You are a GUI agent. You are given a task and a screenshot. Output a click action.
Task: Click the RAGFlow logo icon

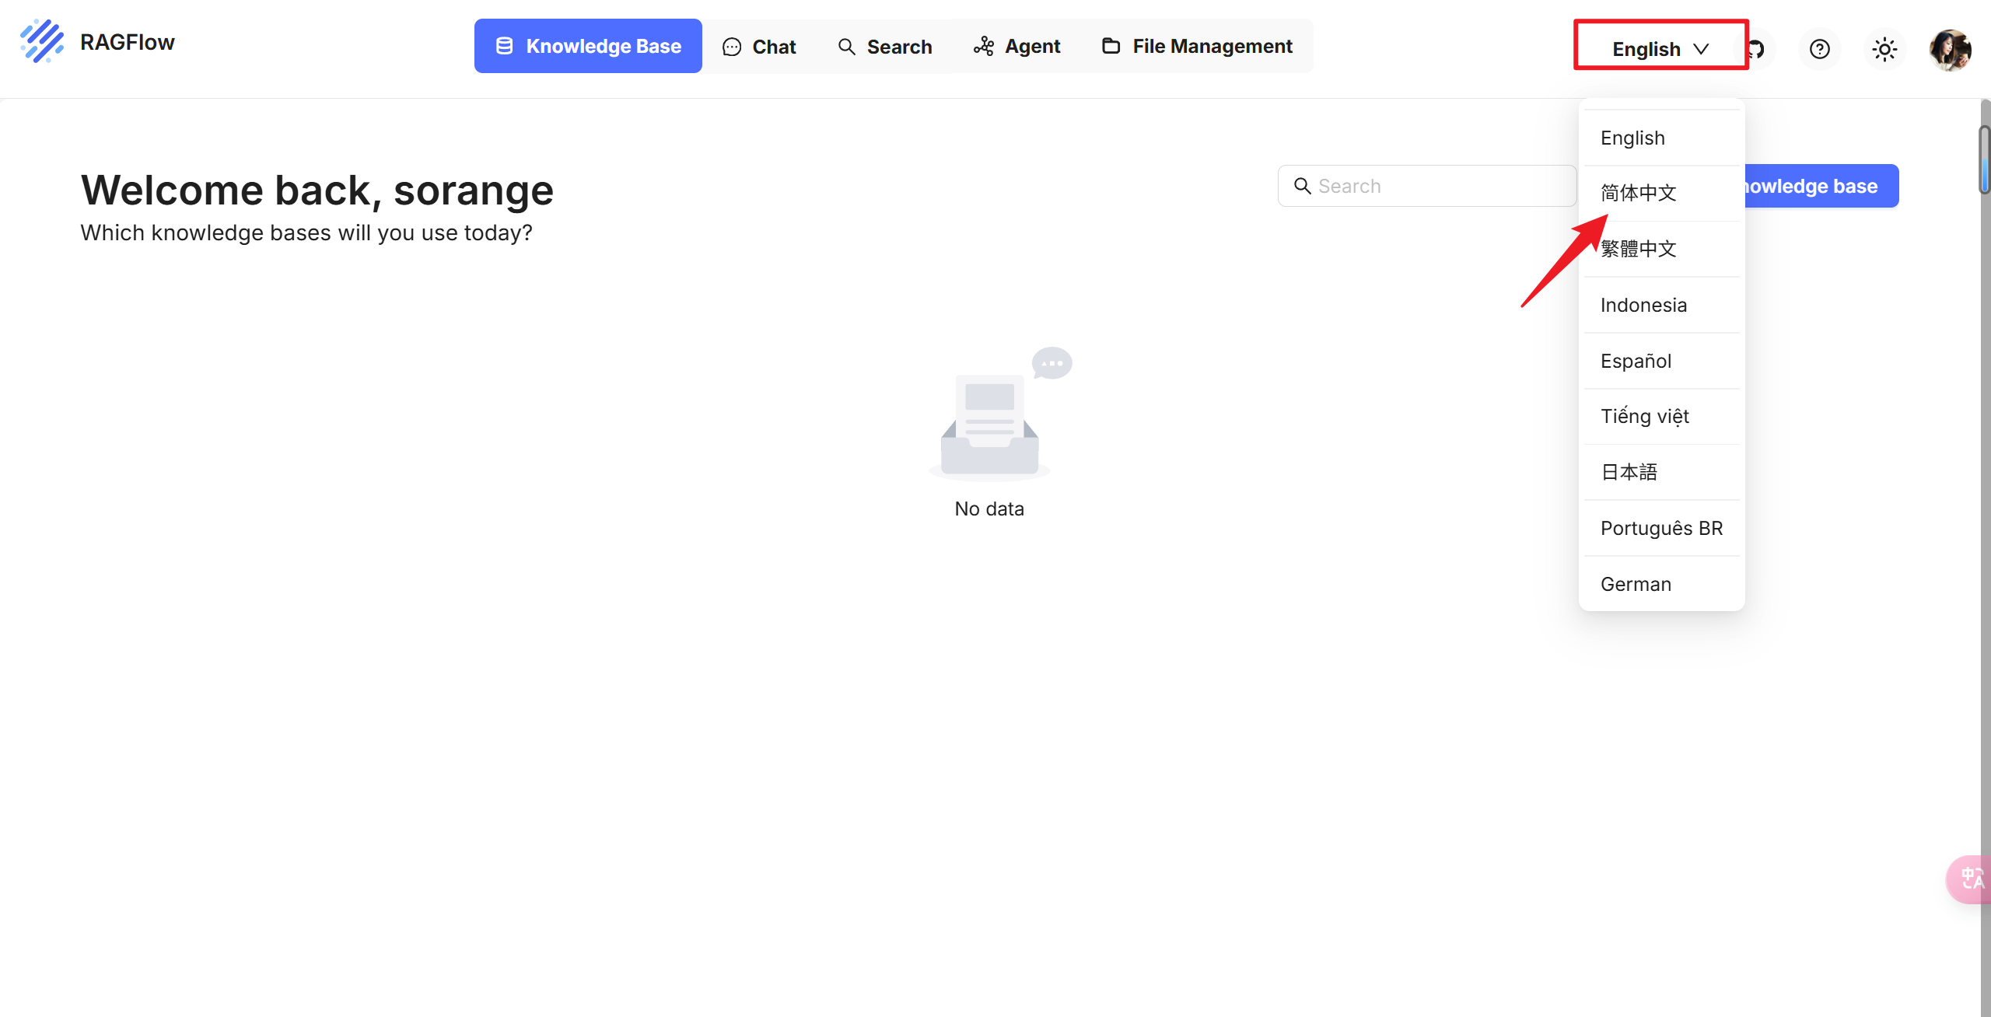click(x=42, y=42)
